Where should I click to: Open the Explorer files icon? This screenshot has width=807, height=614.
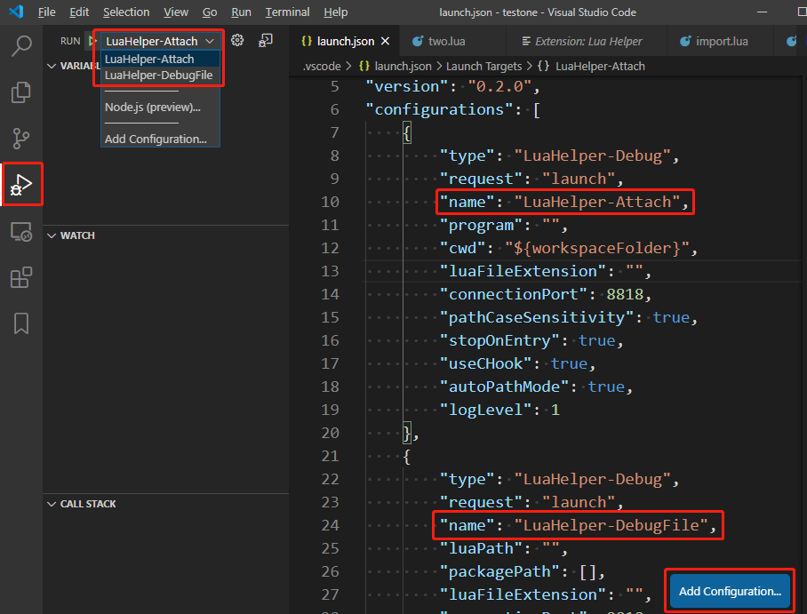tap(21, 92)
